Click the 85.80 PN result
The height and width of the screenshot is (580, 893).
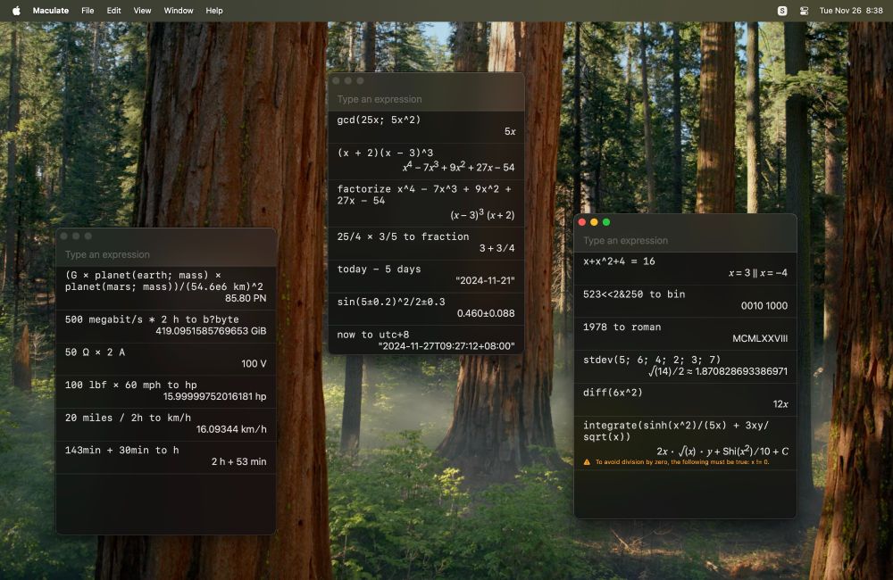[x=246, y=298]
